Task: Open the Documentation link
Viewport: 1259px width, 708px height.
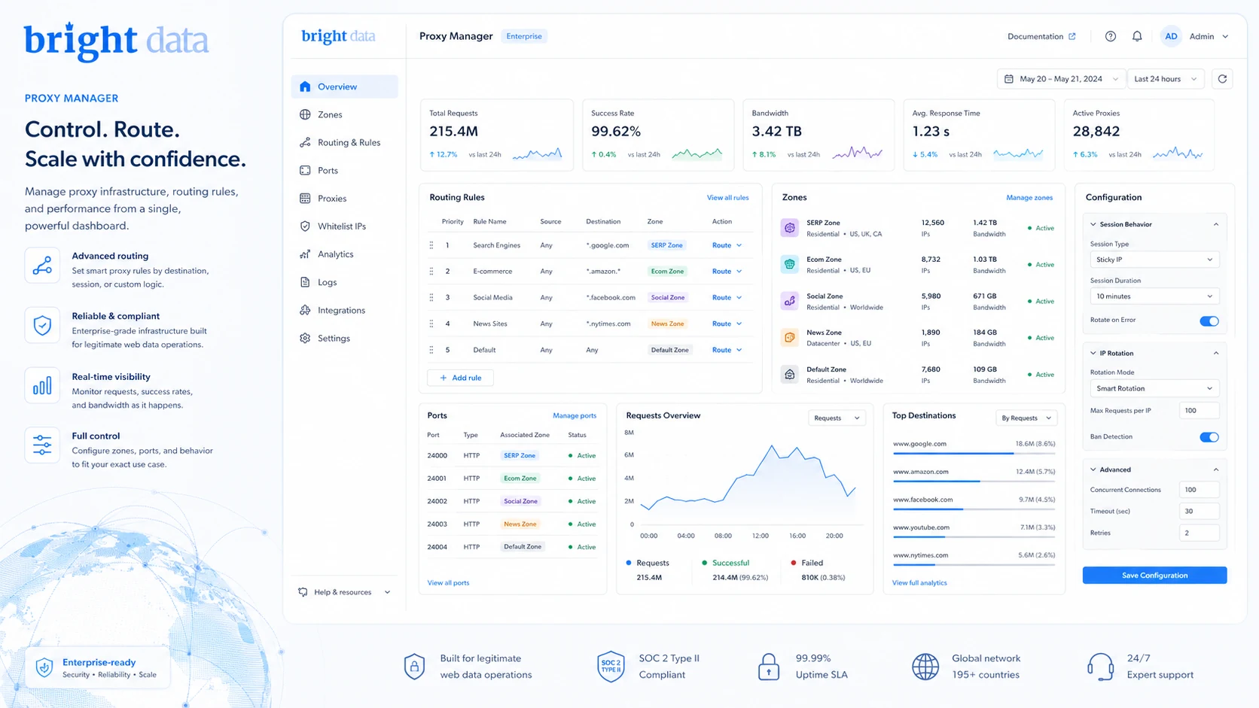Action: click(1041, 36)
